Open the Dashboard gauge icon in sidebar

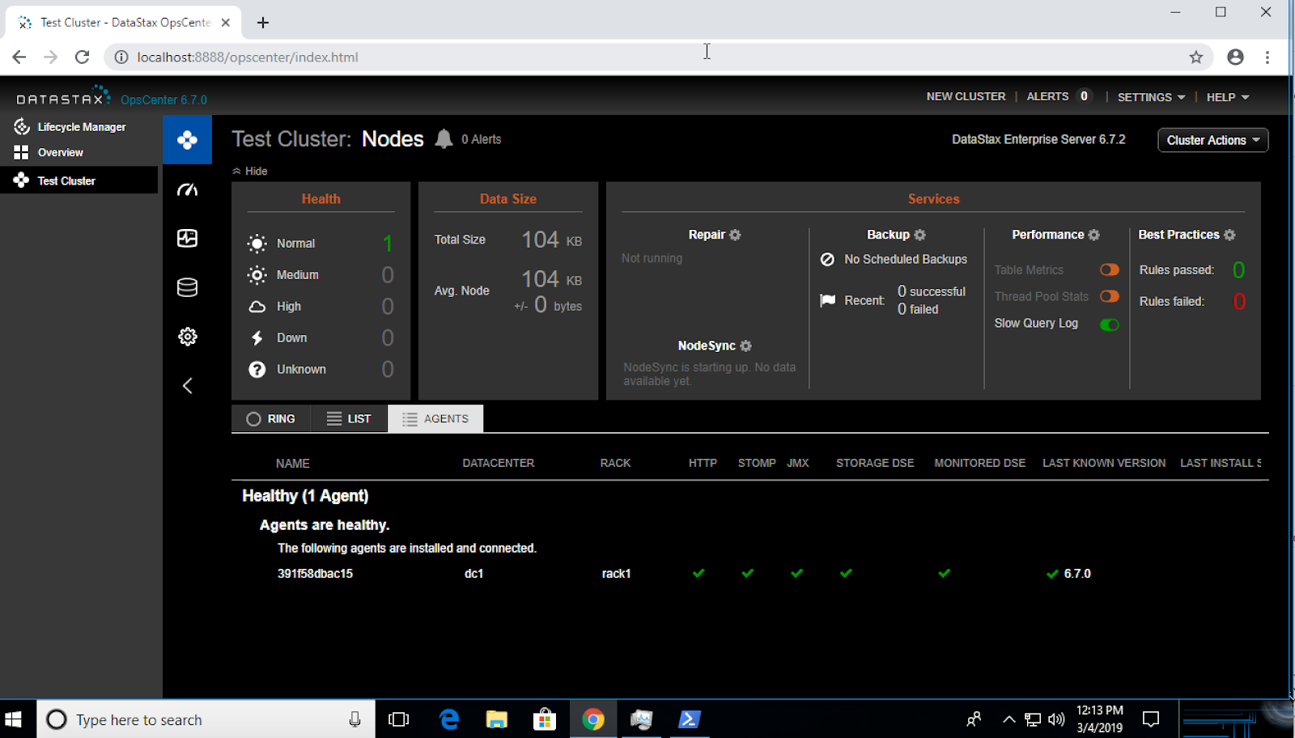[x=187, y=189]
